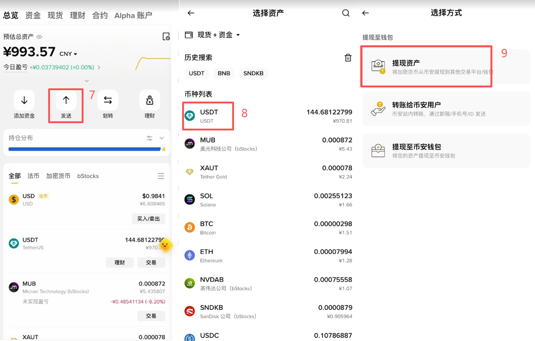Tap the 理财 button under USDT
Screen dimensions: 535x341
tap(119, 262)
